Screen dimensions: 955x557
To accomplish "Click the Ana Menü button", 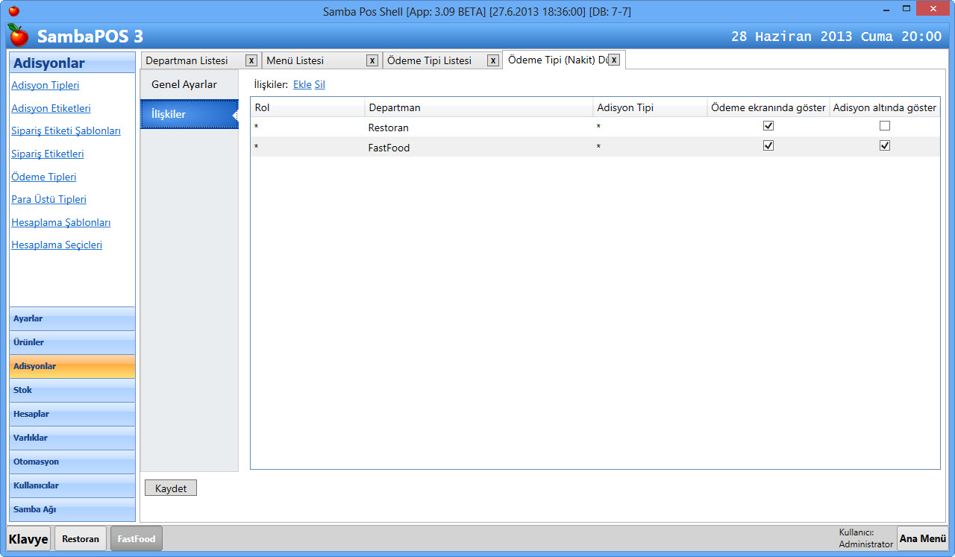I will tap(922, 538).
